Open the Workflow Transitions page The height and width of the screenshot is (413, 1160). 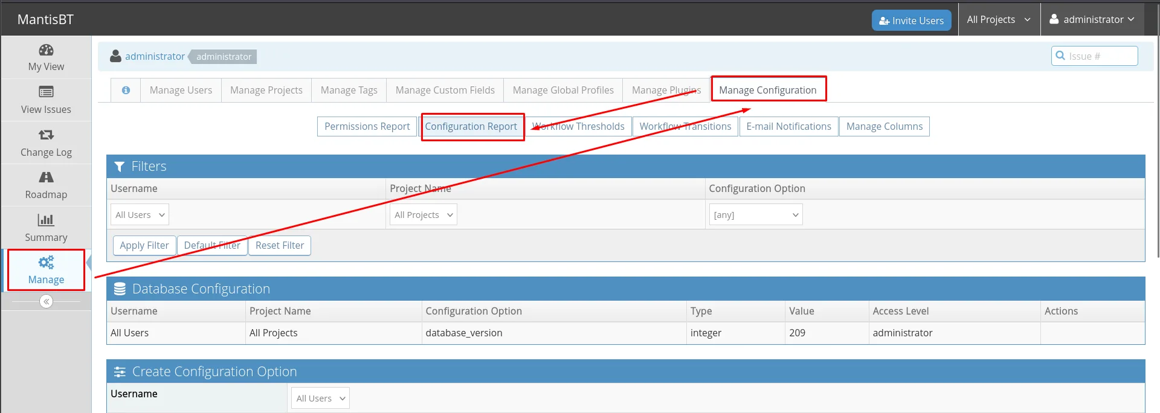[x=686, y=126]
